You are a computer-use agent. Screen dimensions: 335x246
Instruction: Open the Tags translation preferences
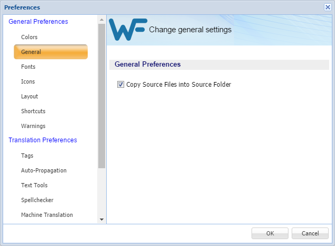coord(27,156)
